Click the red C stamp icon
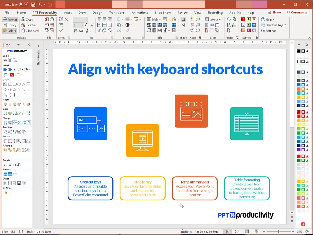313x235 pixels. pyautogui.click(x=243, y=19)
